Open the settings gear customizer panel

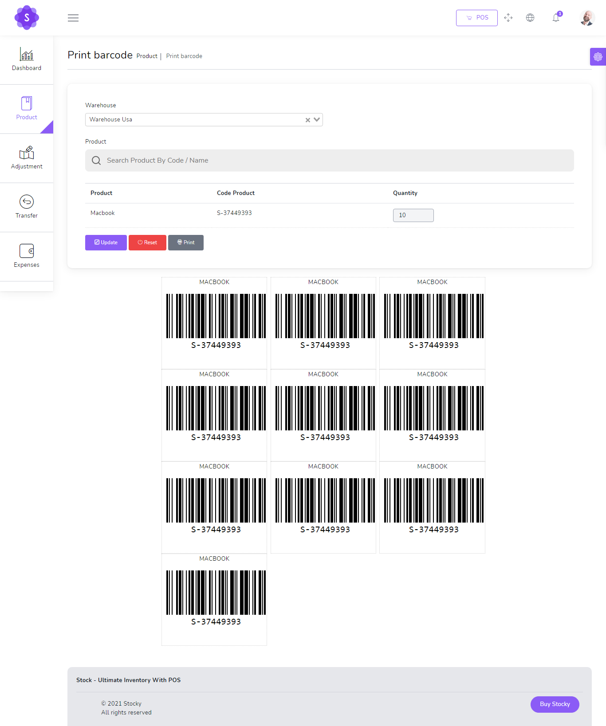point(598,57)
